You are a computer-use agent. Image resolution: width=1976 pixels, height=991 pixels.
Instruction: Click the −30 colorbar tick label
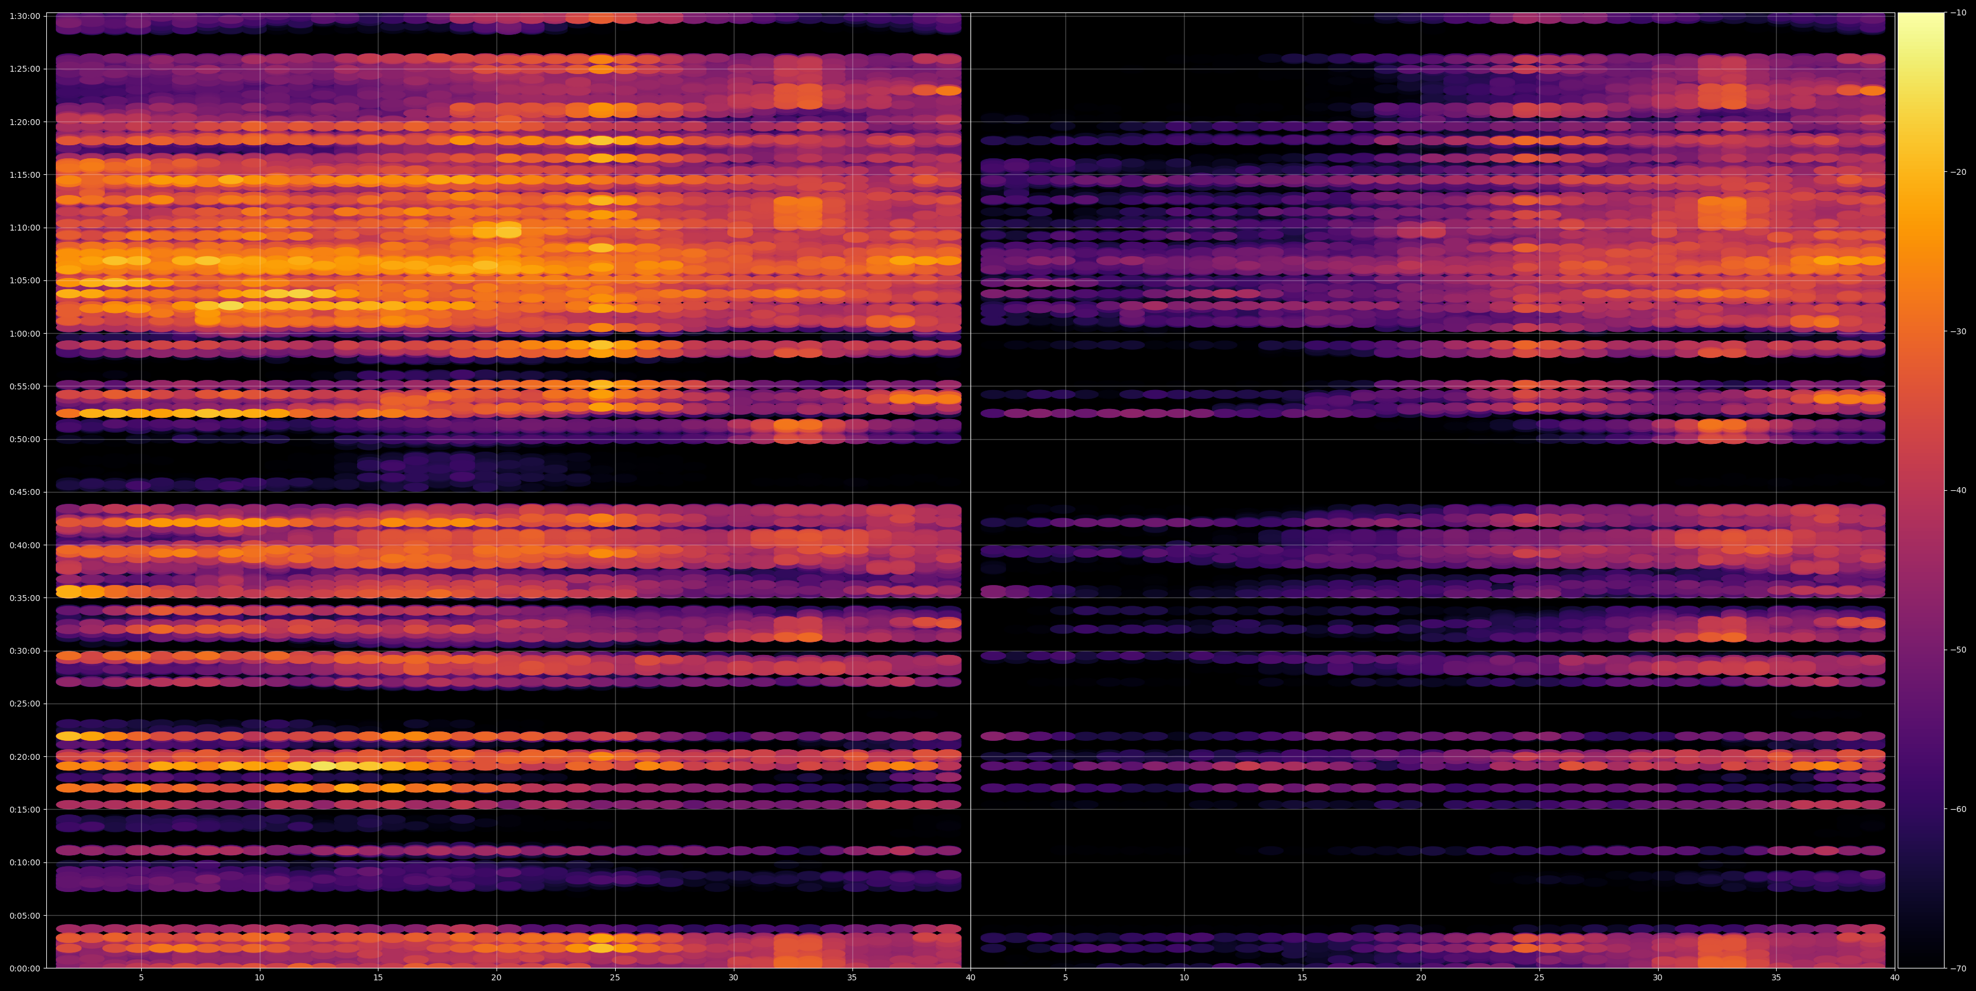1959,332
